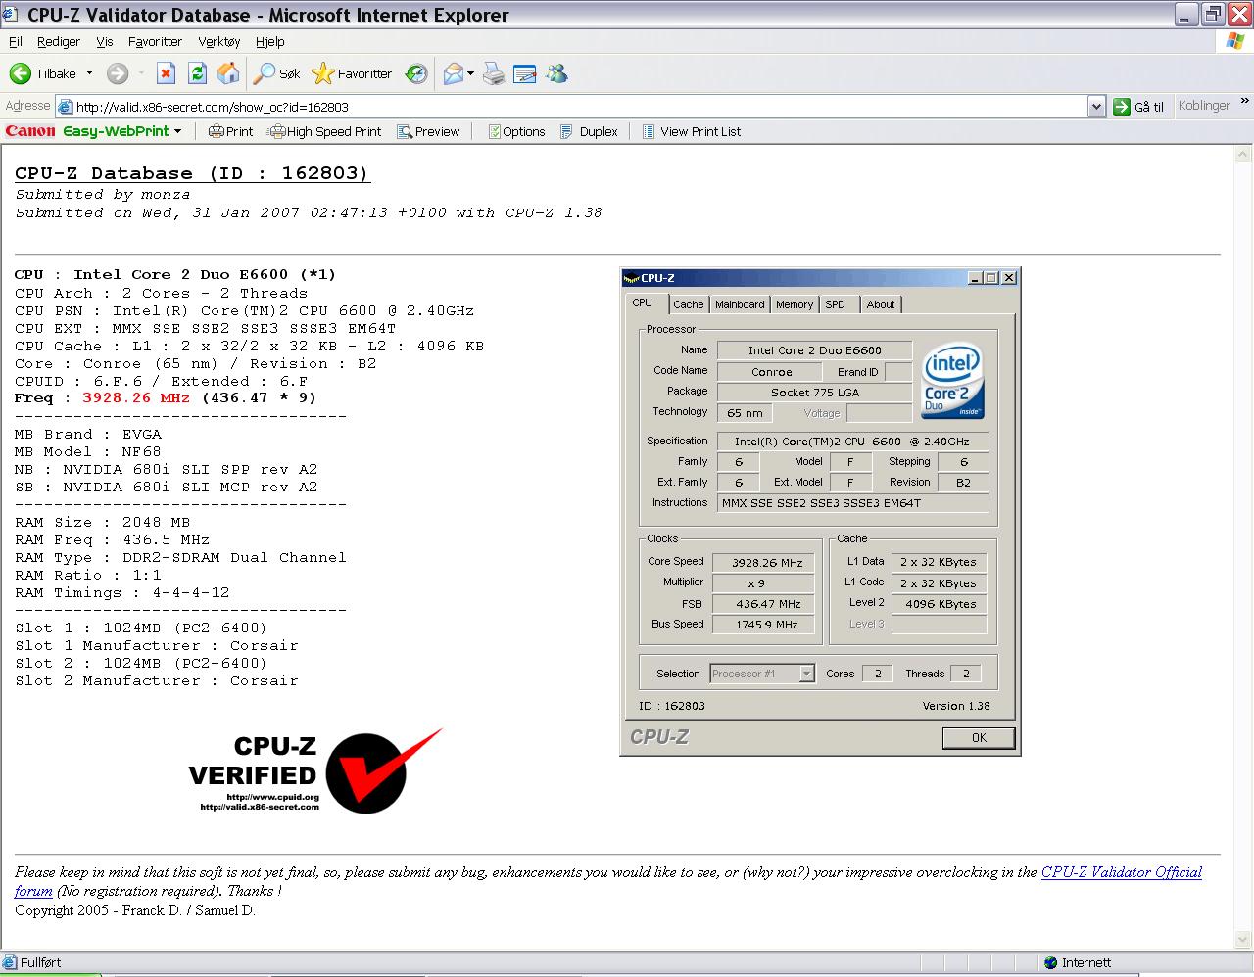Open the Søk search pane
The image size is (1254, 977).
[x=277, y=73]
